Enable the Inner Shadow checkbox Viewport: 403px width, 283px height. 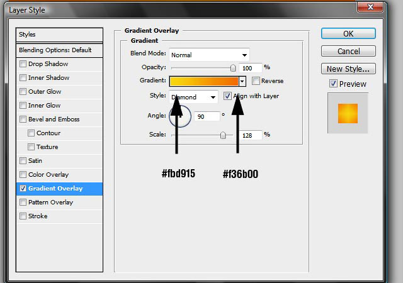click(x=23, y=77)
